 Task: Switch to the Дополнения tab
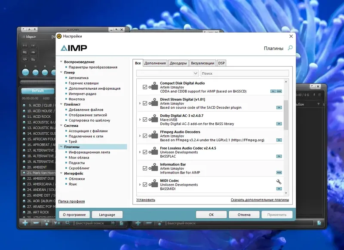pos(155,63)
